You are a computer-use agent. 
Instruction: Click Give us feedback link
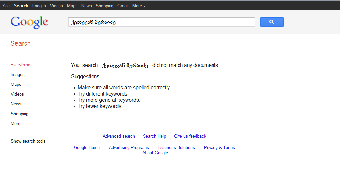190,136
